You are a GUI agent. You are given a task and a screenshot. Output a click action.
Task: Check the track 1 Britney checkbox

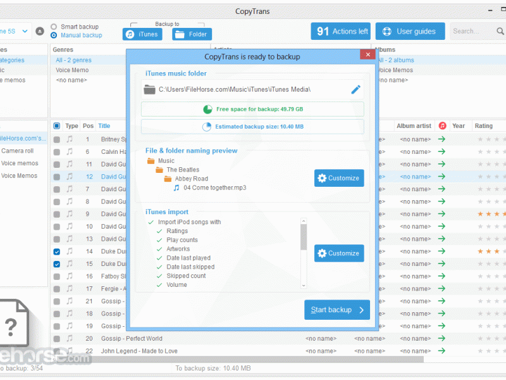[x=57, y=139]
